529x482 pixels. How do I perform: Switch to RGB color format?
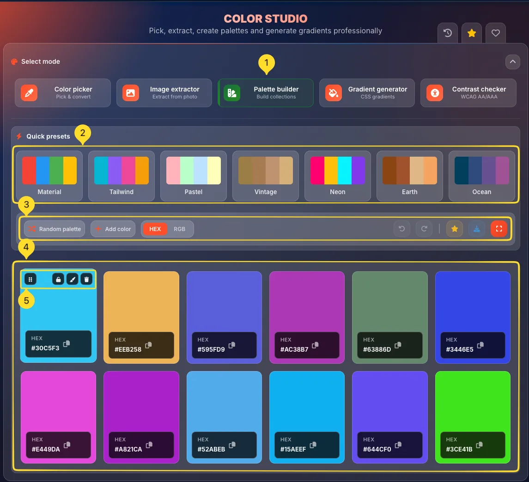pyautogui.click(x=180, y=229)
